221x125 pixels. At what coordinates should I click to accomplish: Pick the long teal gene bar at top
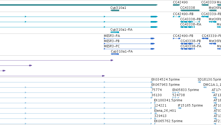(79, 5)
